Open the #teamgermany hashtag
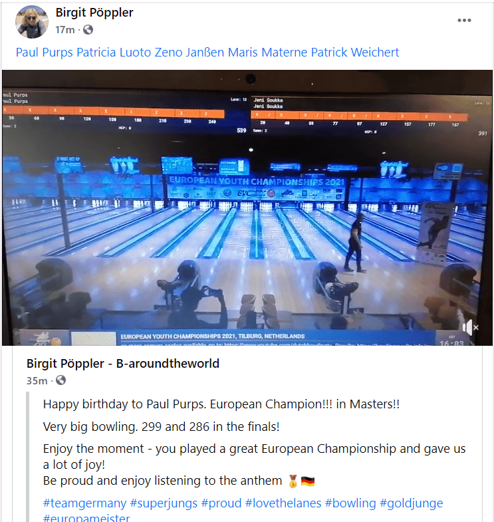Image resolution: width=494 pixels, height=522 pixels. [84, 503]
